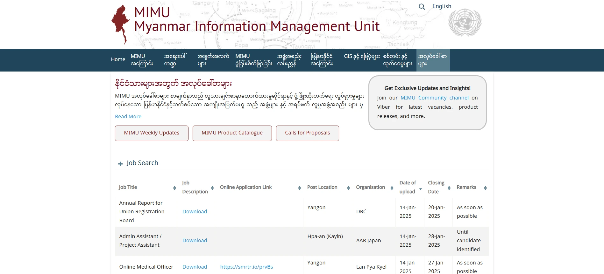The height and width of the screenshot is (274, 604).
Task: Select 'Lan Pya Kyel' organisation cell
Action: (x=371, y=267)
